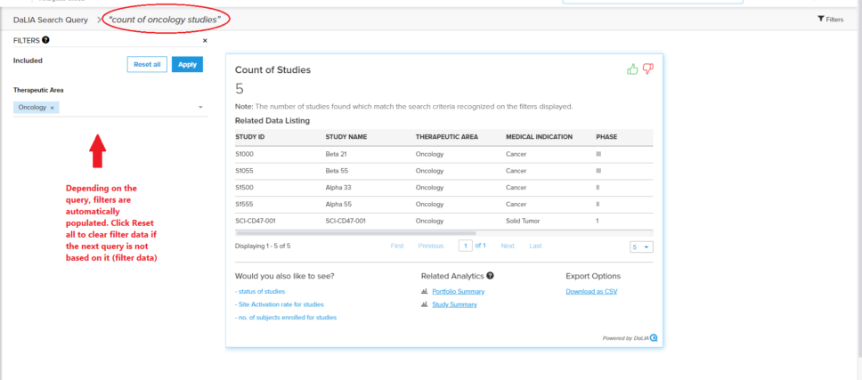Sort by MEDICAL INDICATION column header
This screenshot has height=380, width=862.
coord(540,137)
